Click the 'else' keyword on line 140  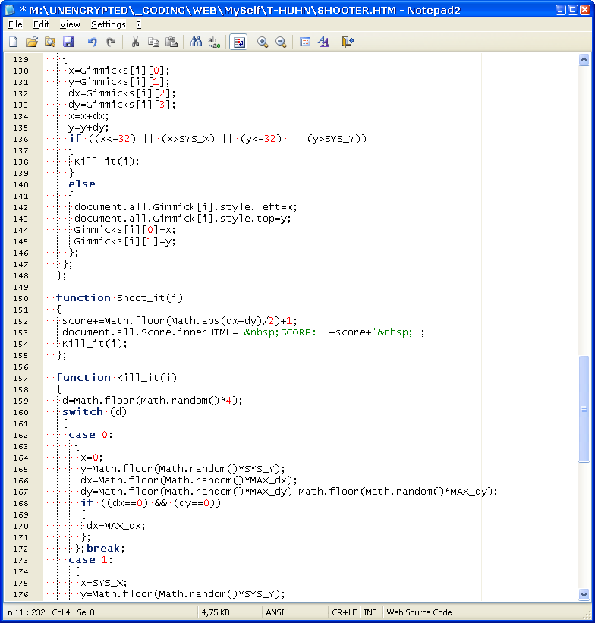click(x=81, y=184)
